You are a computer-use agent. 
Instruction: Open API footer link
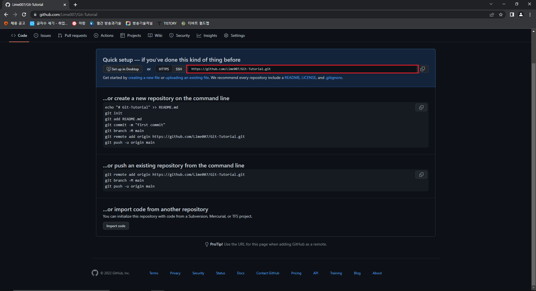(316, 273)
